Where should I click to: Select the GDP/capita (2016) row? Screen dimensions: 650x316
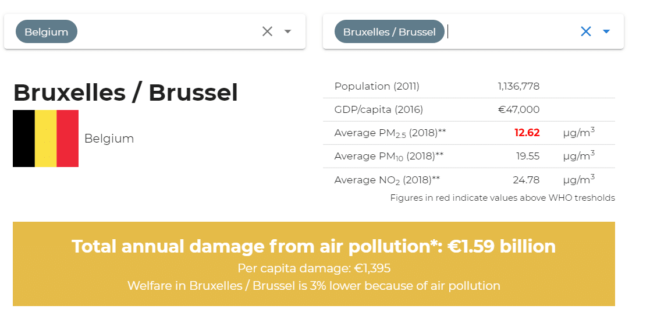click(469, 109)
